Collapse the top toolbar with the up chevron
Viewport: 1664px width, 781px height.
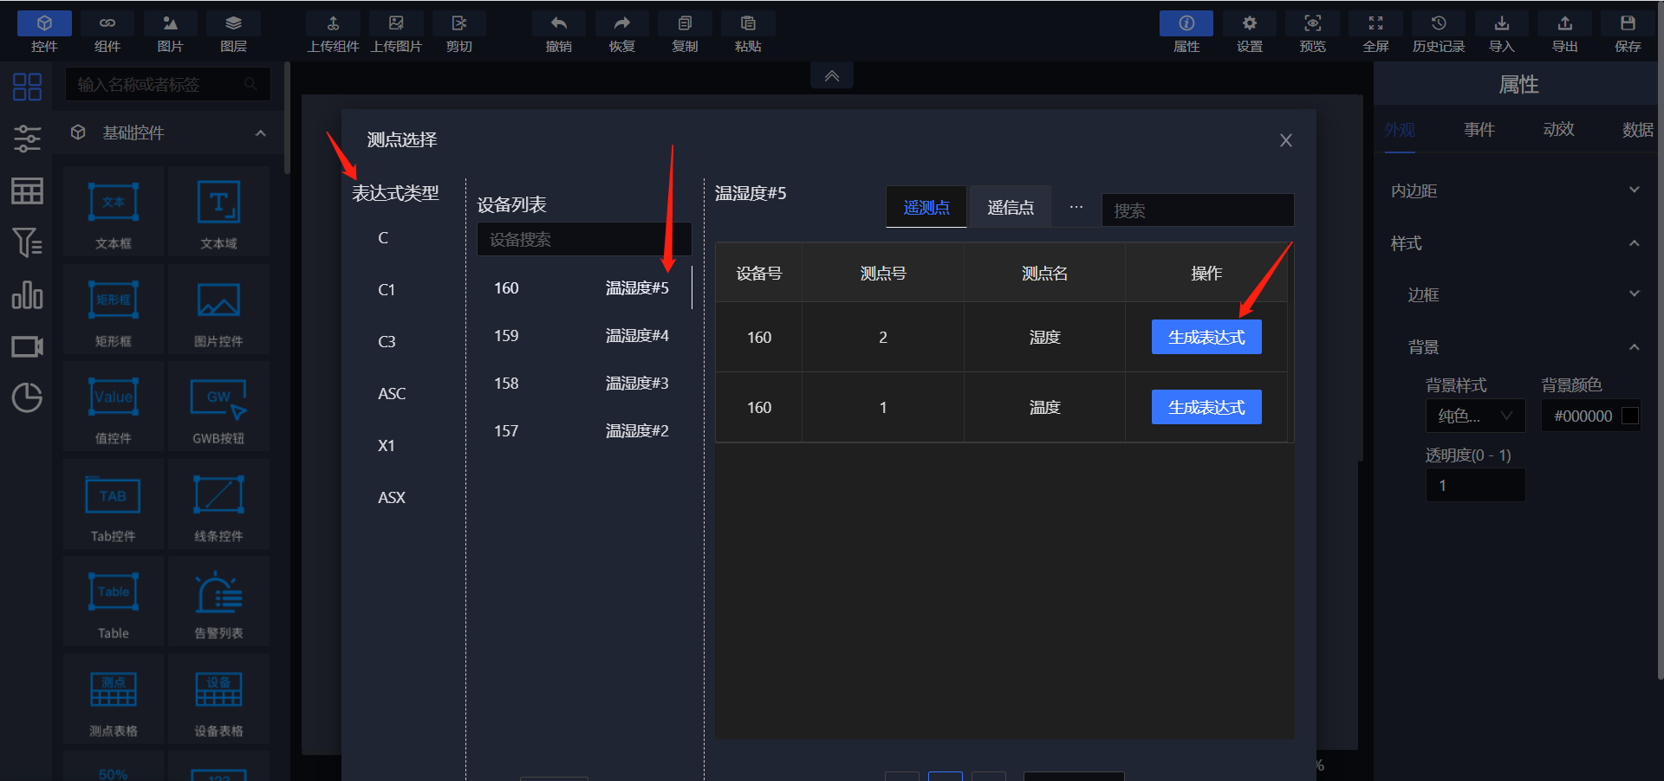[x=831, y=76]
